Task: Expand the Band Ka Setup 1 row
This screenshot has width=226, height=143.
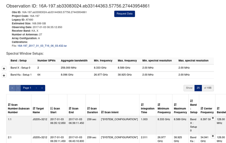Action: [4, 76]
